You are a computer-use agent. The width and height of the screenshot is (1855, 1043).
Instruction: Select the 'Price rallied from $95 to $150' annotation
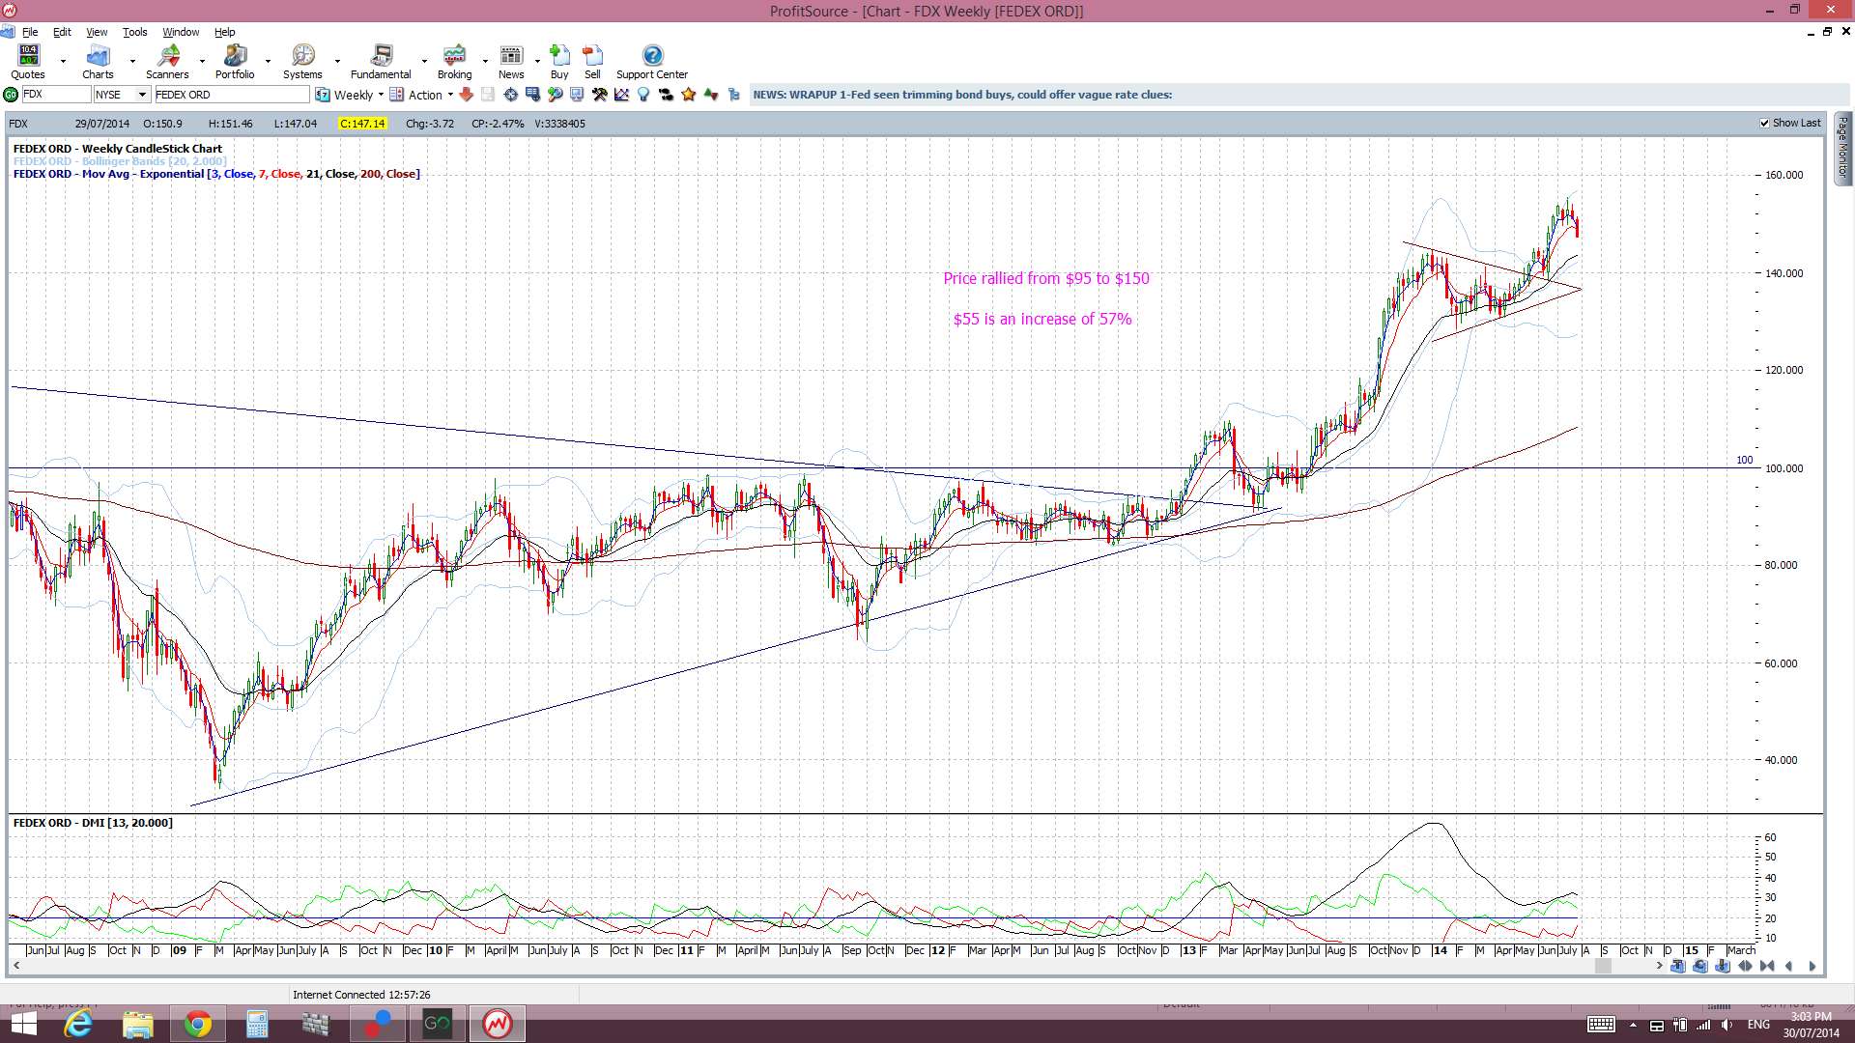(x=1046, y=278)
